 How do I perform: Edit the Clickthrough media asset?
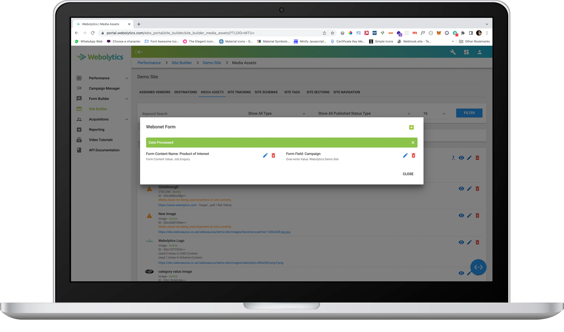[x=469, y=189]
